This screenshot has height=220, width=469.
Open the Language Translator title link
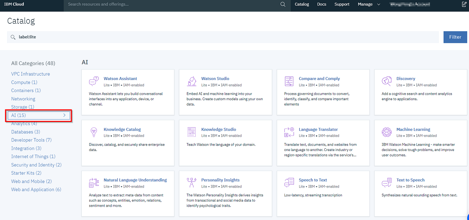point(318,129)
